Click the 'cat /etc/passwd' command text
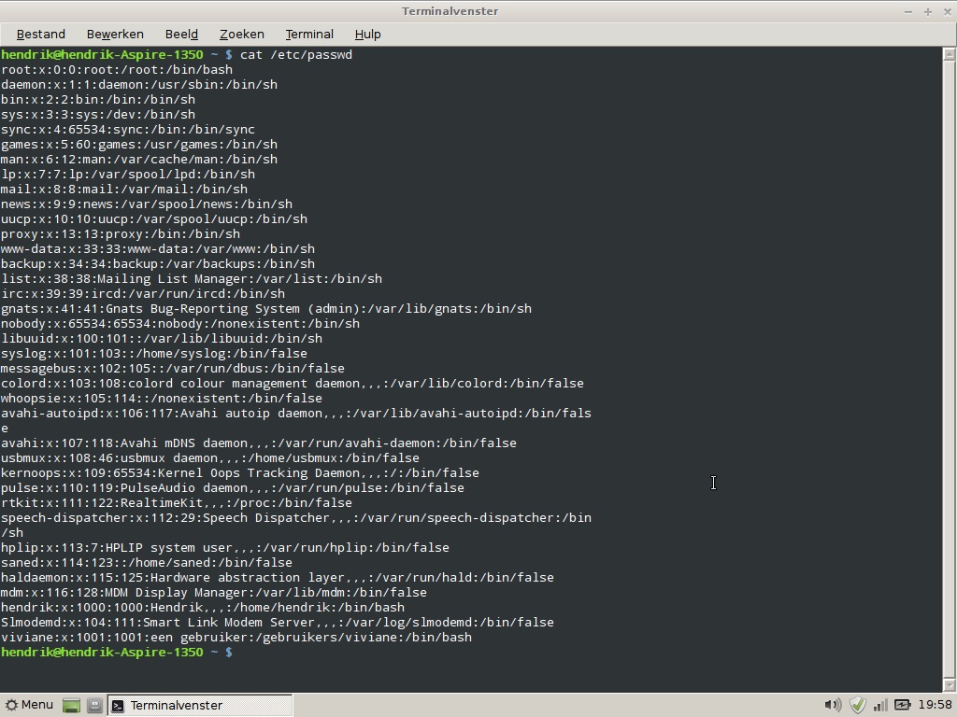Image resolution: width=957 pixels, height=717 pixels. (x=296, y=55)
